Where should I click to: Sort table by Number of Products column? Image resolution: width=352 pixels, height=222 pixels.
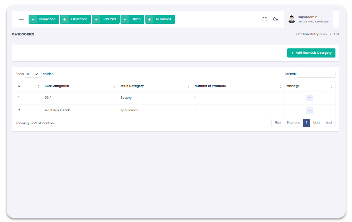[x=238, y=86]
